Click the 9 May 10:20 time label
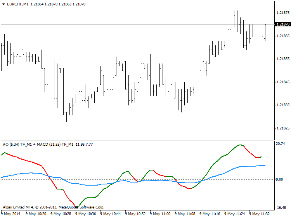This screenshot has height=217, width=291. click(37, 214)
